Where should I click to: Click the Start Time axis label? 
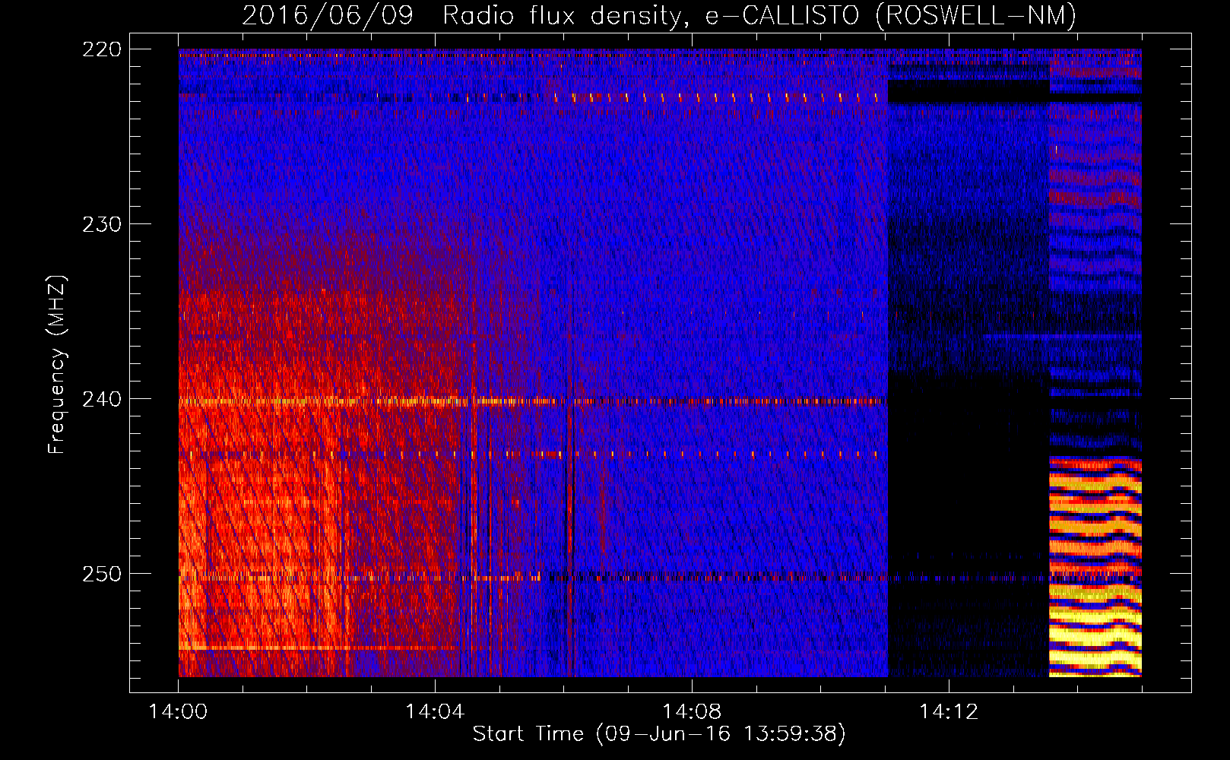(659, 733)
